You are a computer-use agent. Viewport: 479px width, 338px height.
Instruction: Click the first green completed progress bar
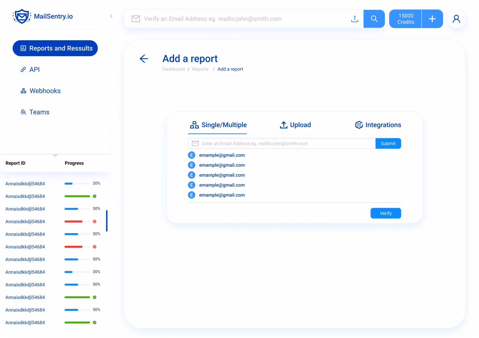[77, 196]
